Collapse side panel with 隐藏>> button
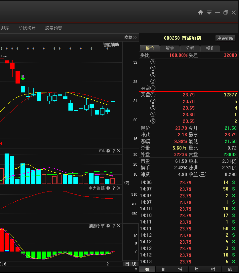239x273 pixels. pyautogui.click(x=131, y=38)
